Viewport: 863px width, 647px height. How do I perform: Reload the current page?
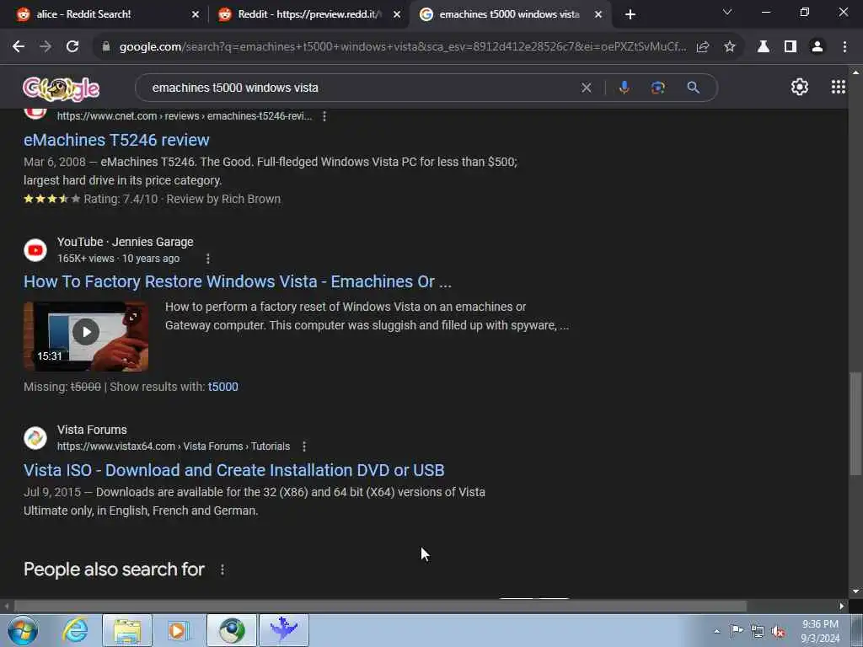pos(72,47)
